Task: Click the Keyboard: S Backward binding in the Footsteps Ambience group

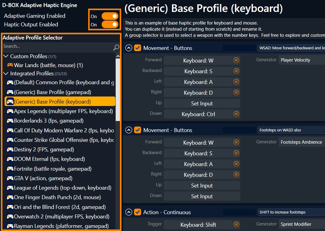Action: click(198, 153)
